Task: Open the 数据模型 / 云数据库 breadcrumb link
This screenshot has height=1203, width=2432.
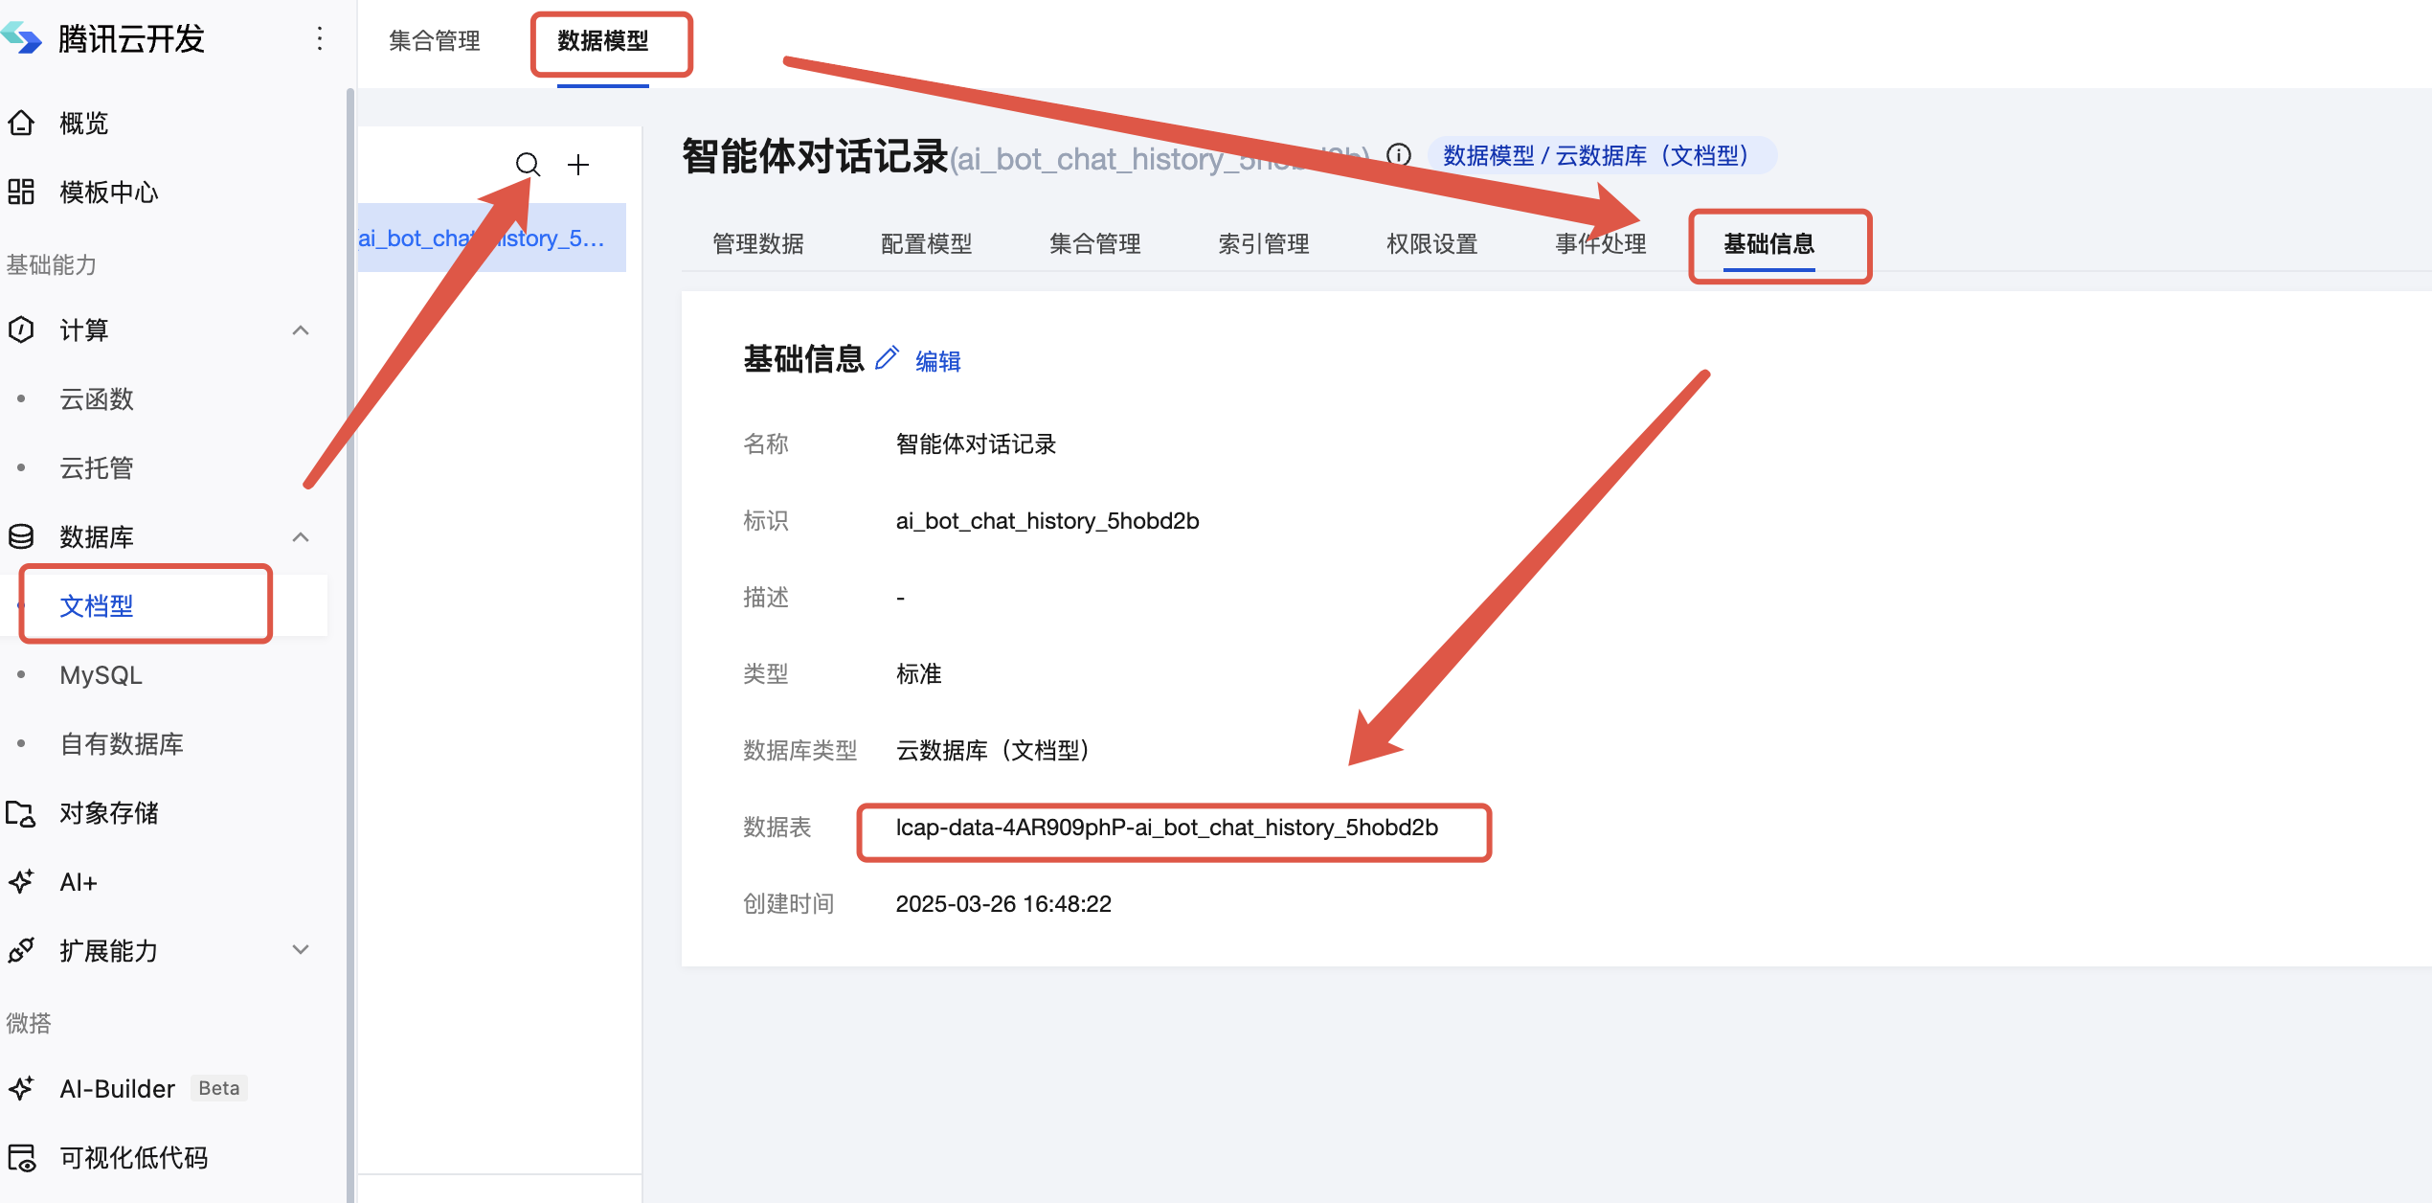Action: tap(1596, 154)
